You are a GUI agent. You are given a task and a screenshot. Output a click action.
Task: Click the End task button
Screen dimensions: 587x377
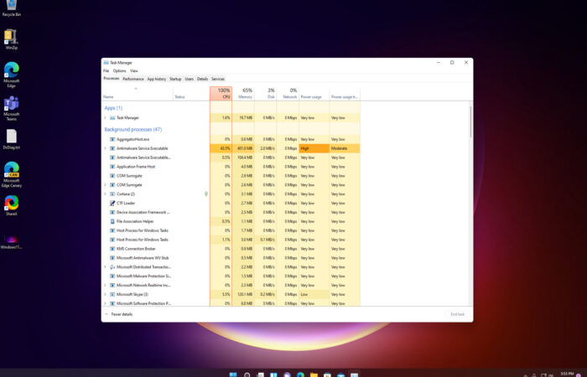(x=458, y=314)
